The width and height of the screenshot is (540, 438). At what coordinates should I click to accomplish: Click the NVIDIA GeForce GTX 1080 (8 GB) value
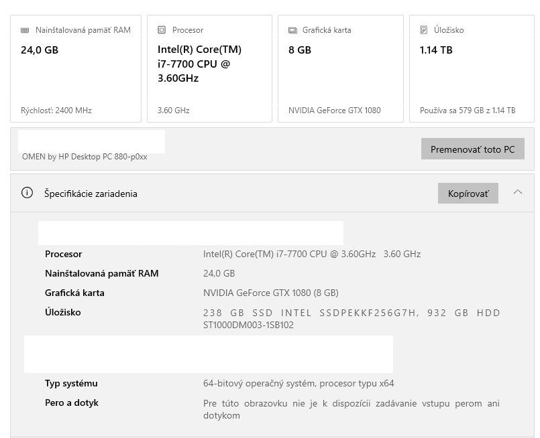270,293
